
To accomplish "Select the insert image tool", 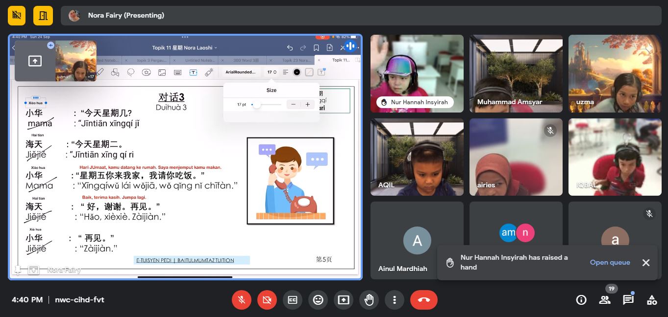I will (162, 72).
